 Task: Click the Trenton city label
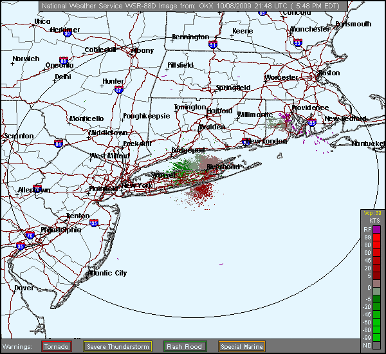(78, 216)
